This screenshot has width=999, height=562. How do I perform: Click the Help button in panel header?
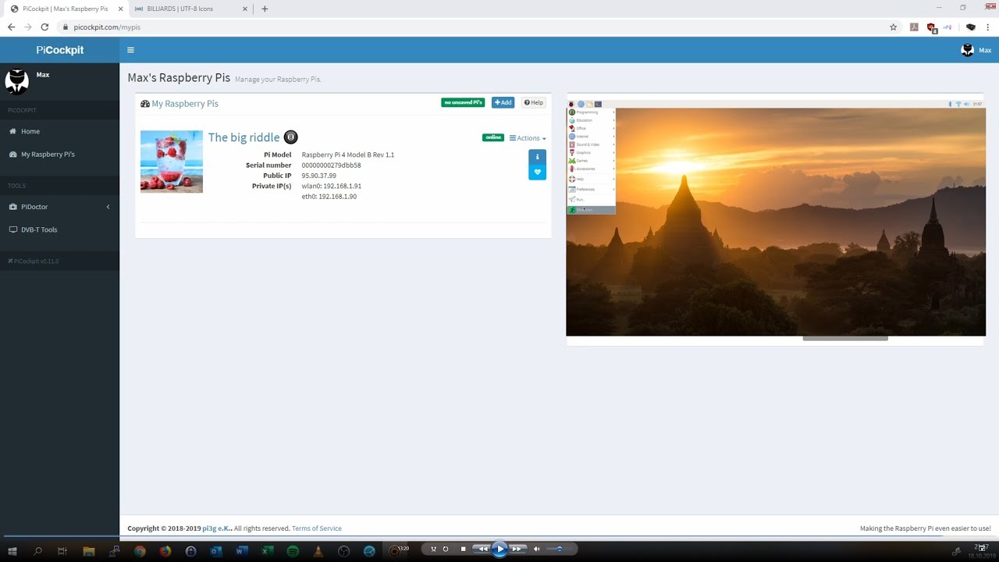[533, 102]
